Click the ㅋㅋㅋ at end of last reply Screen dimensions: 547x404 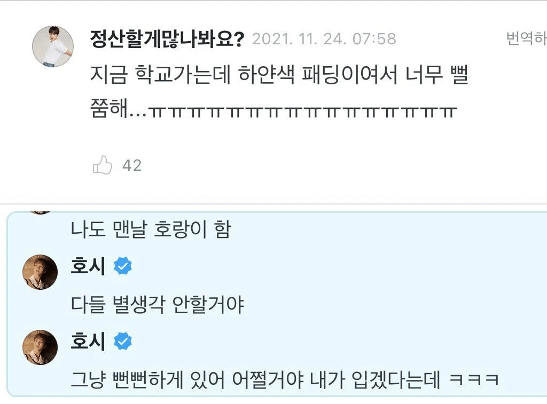coord(474,379)
